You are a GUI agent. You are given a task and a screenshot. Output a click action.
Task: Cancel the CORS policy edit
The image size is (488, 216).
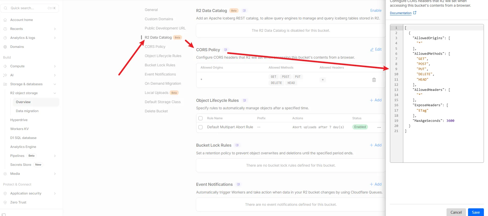pos(456,212)
